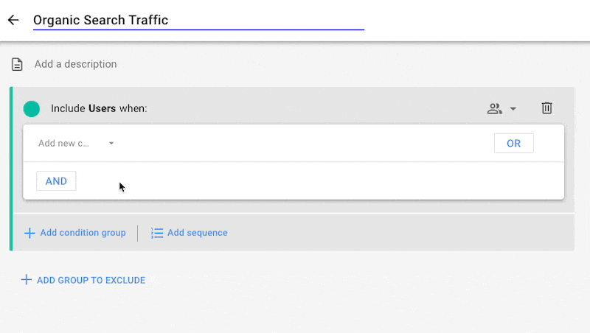Click the plus icon beside Add condition group
590x333 pixels.
pyautogui.click(x=29, y=233)
